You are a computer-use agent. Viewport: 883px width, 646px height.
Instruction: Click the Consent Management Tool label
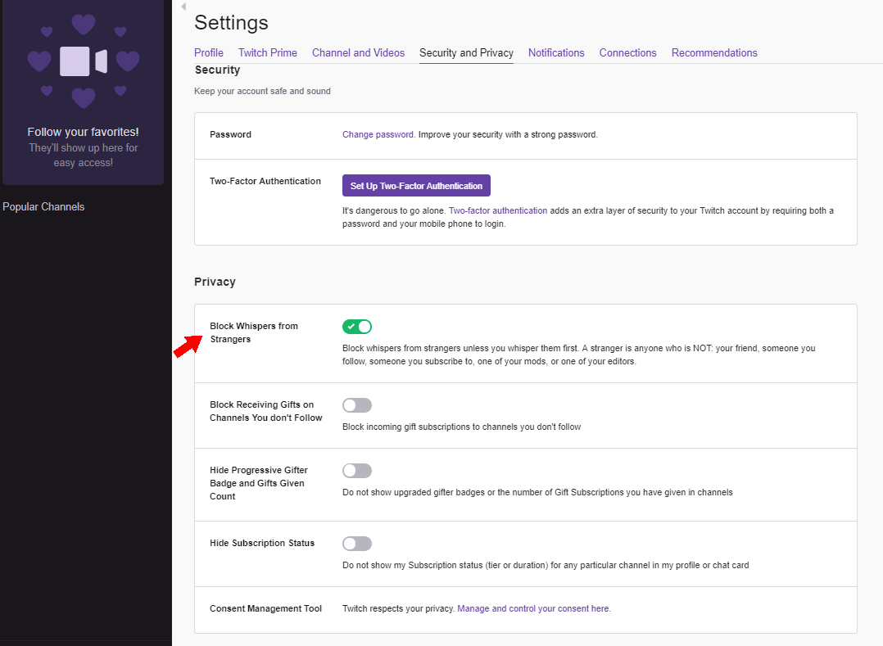(265, 608)
